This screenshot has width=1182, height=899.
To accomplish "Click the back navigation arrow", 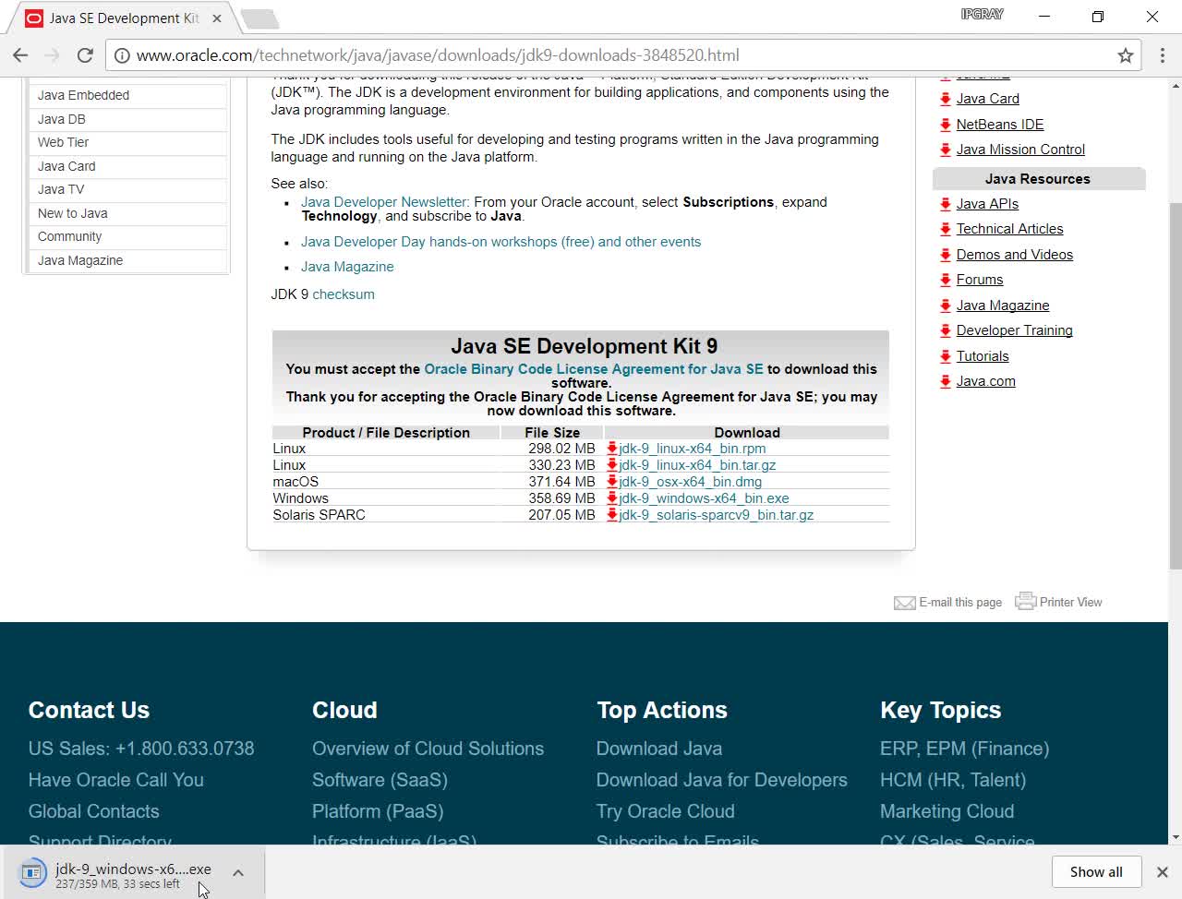I will coord(20,55).
